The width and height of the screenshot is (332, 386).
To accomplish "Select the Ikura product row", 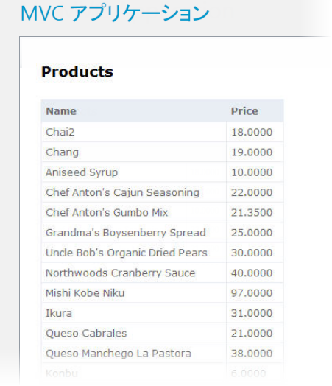I will coord(162,313).
